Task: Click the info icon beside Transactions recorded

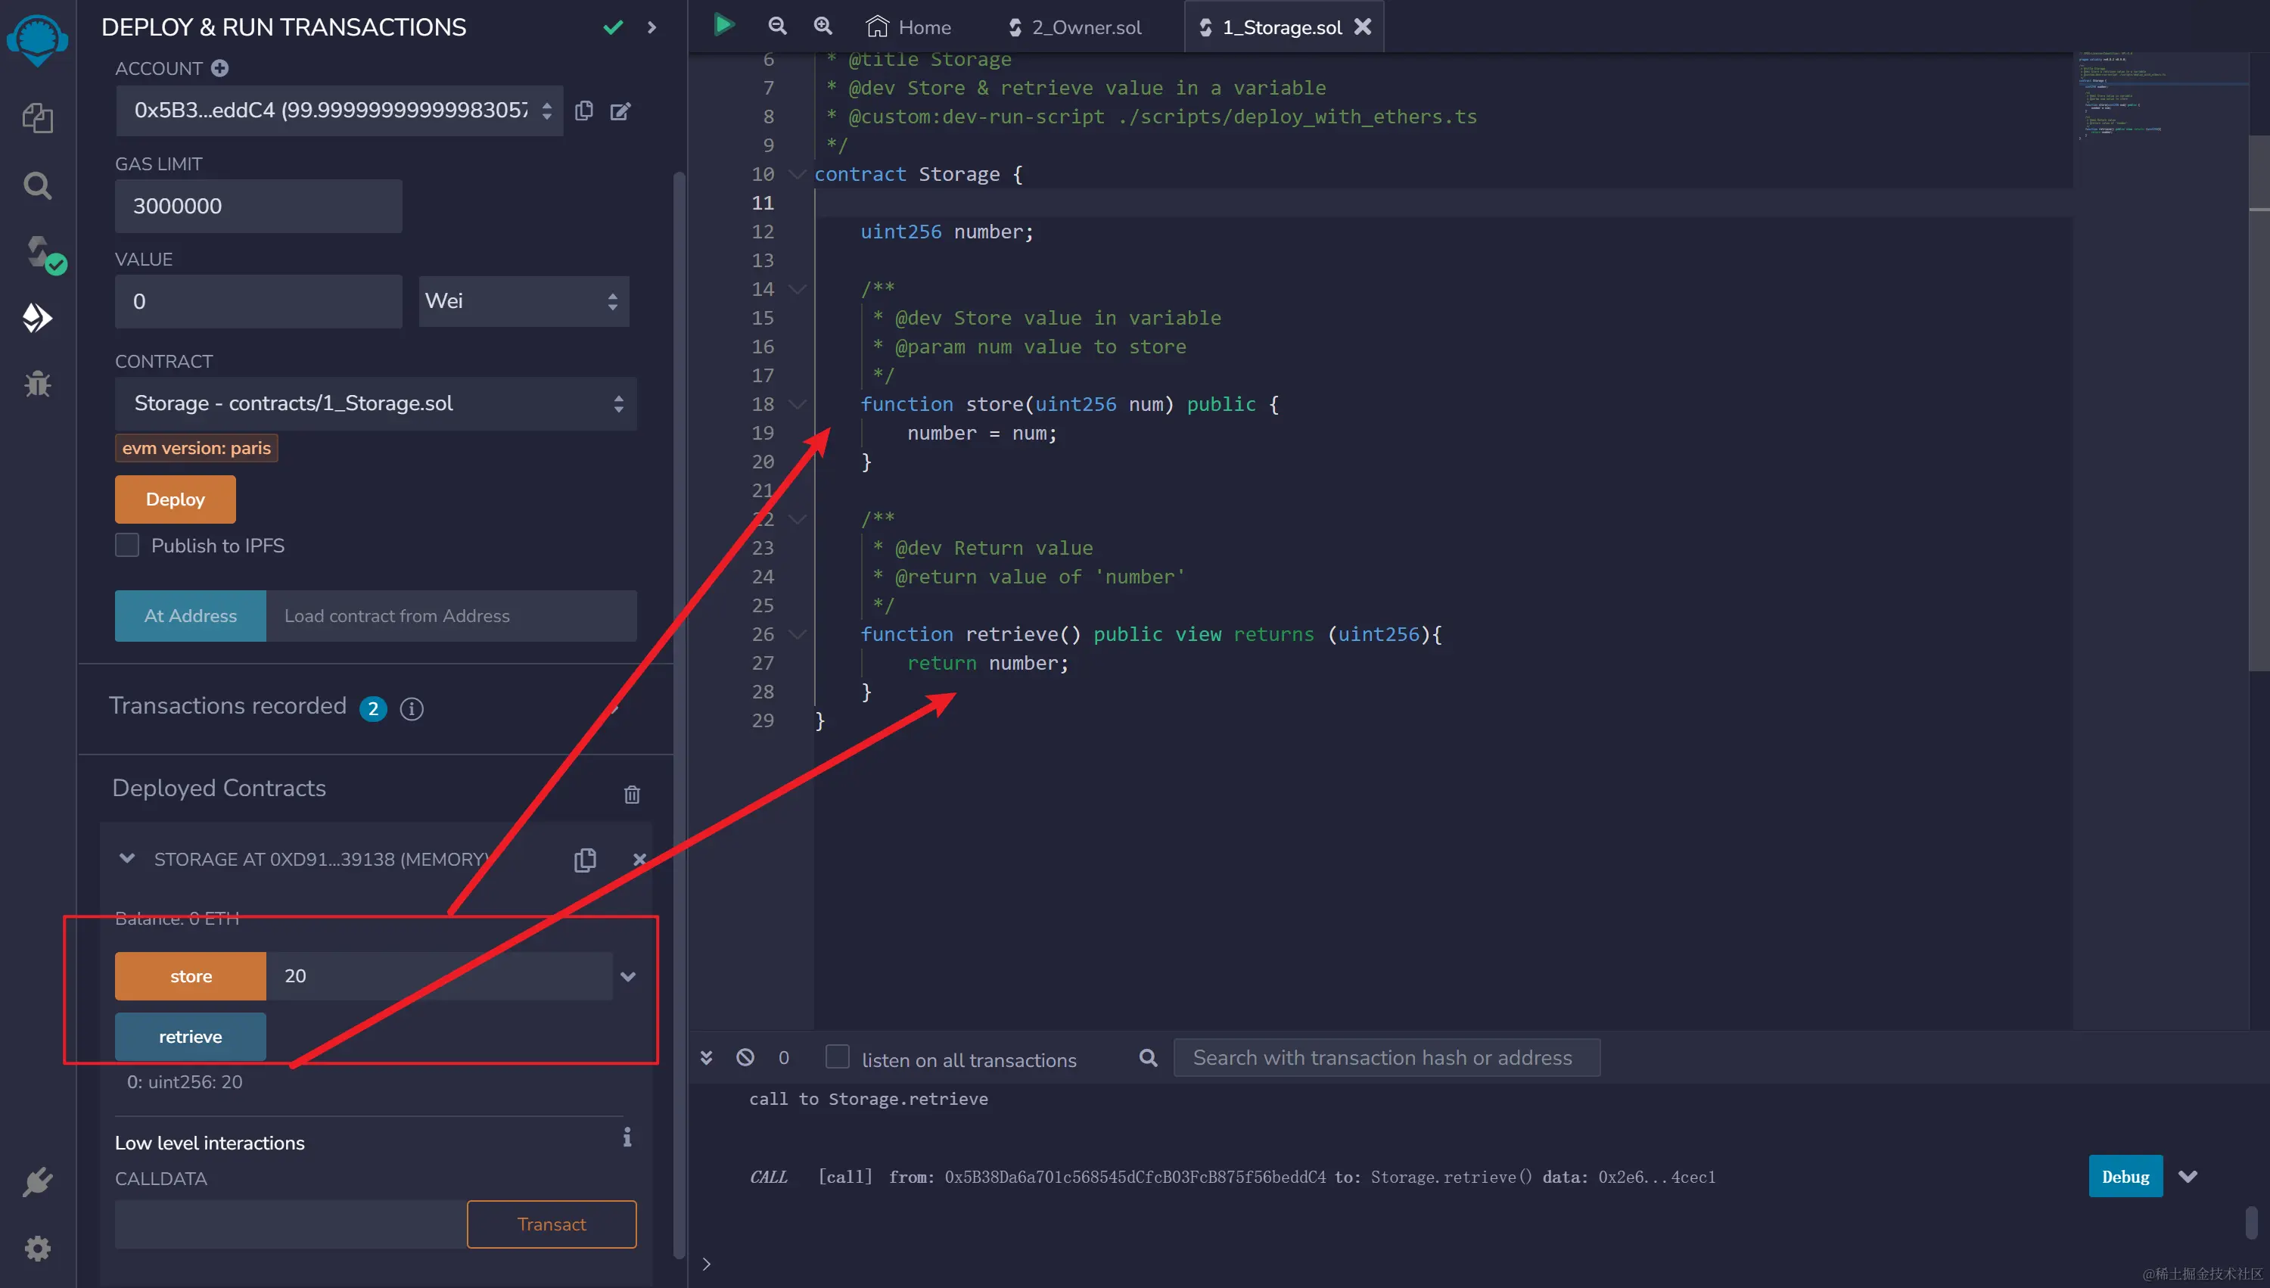Action: coord(411,708)
